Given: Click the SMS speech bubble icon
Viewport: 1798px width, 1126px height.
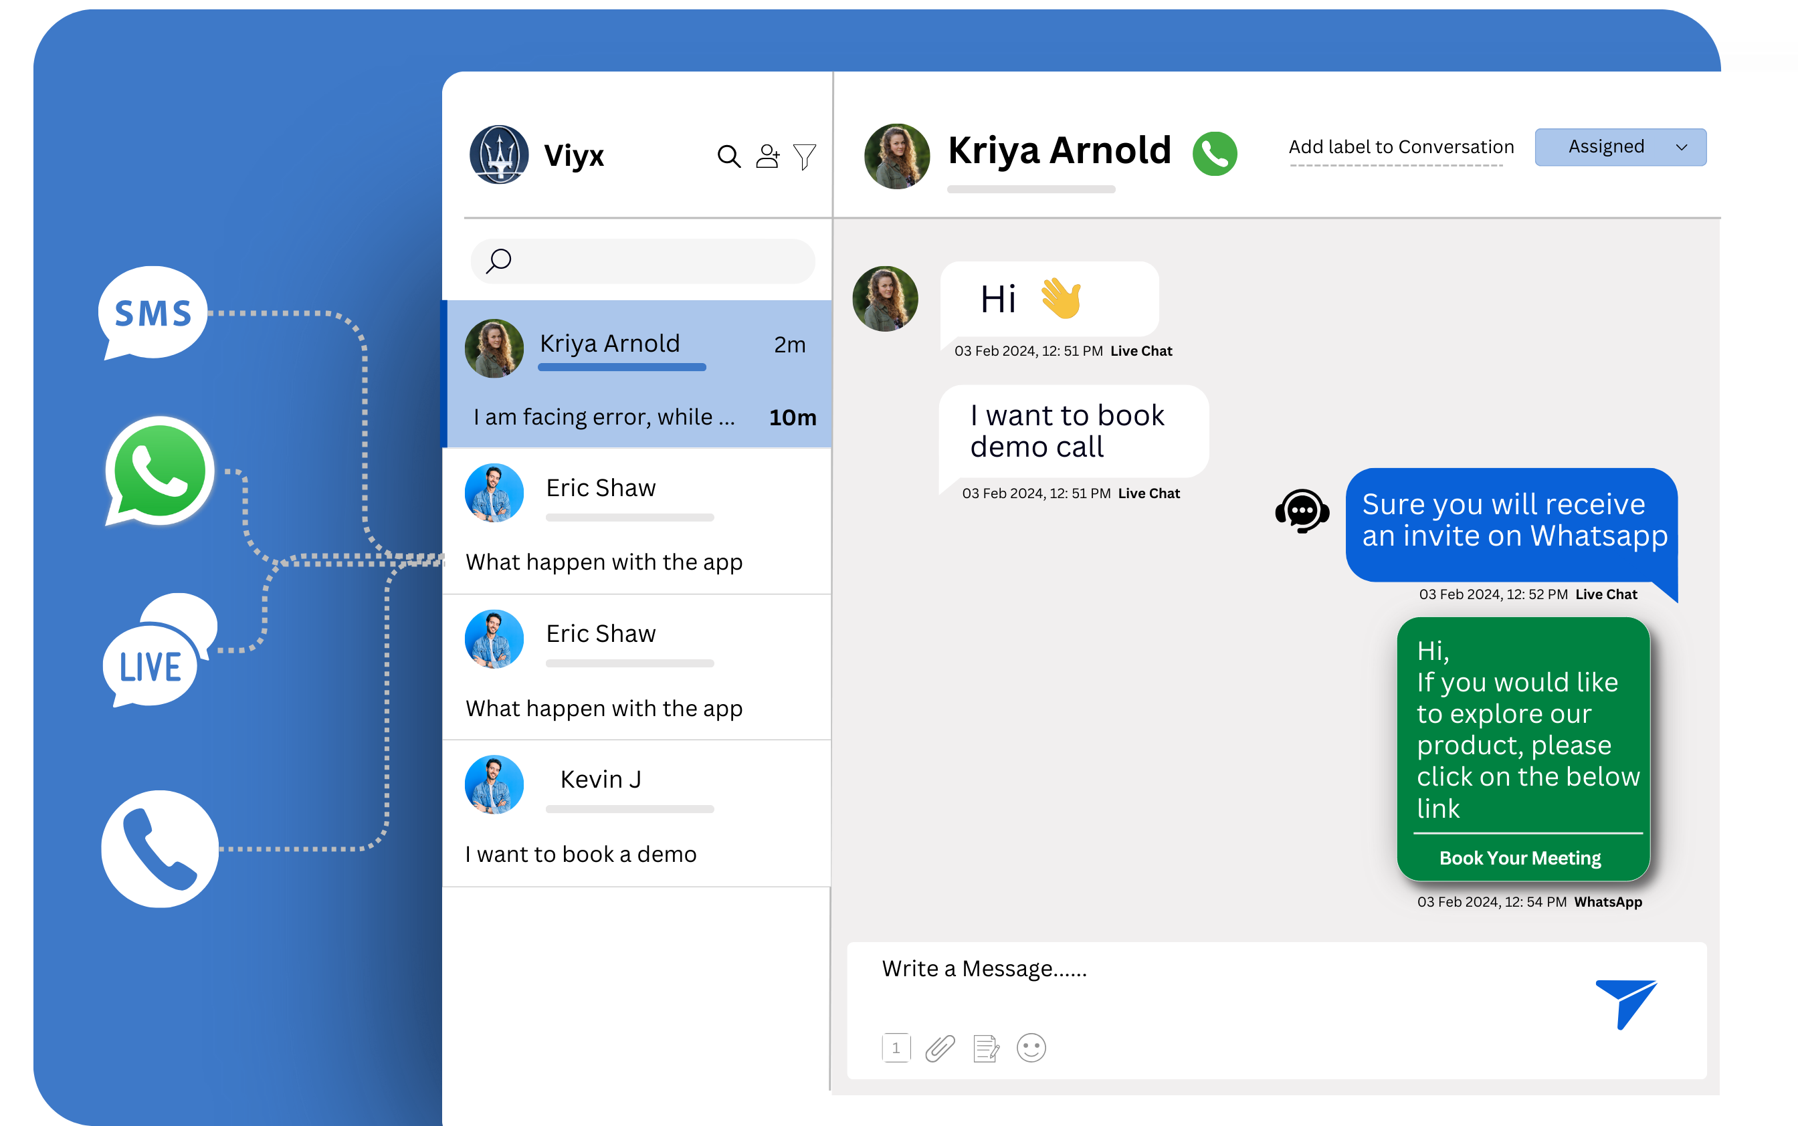Looking at the screenshot, I should (153, 313).
